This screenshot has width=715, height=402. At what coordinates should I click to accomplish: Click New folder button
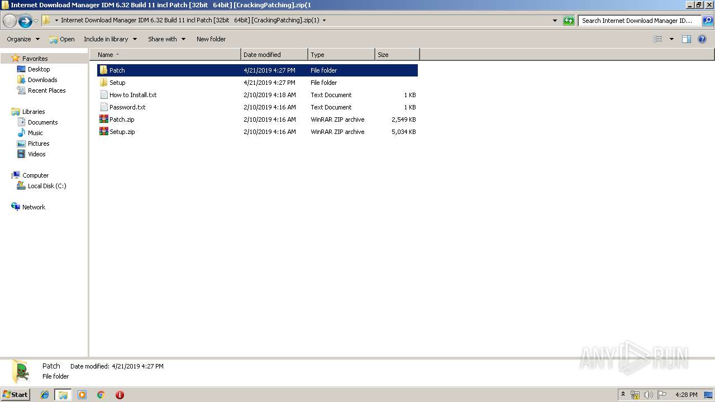(211, 39)
